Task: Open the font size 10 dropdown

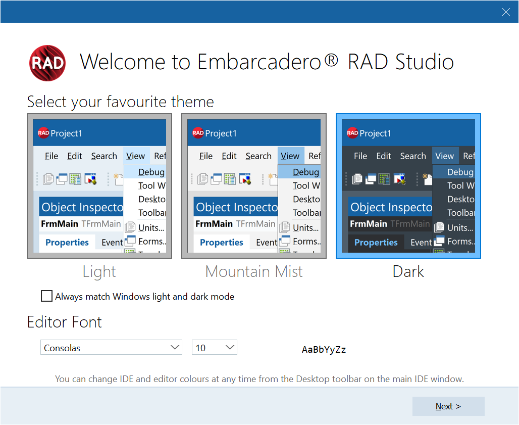Action: 215,348
